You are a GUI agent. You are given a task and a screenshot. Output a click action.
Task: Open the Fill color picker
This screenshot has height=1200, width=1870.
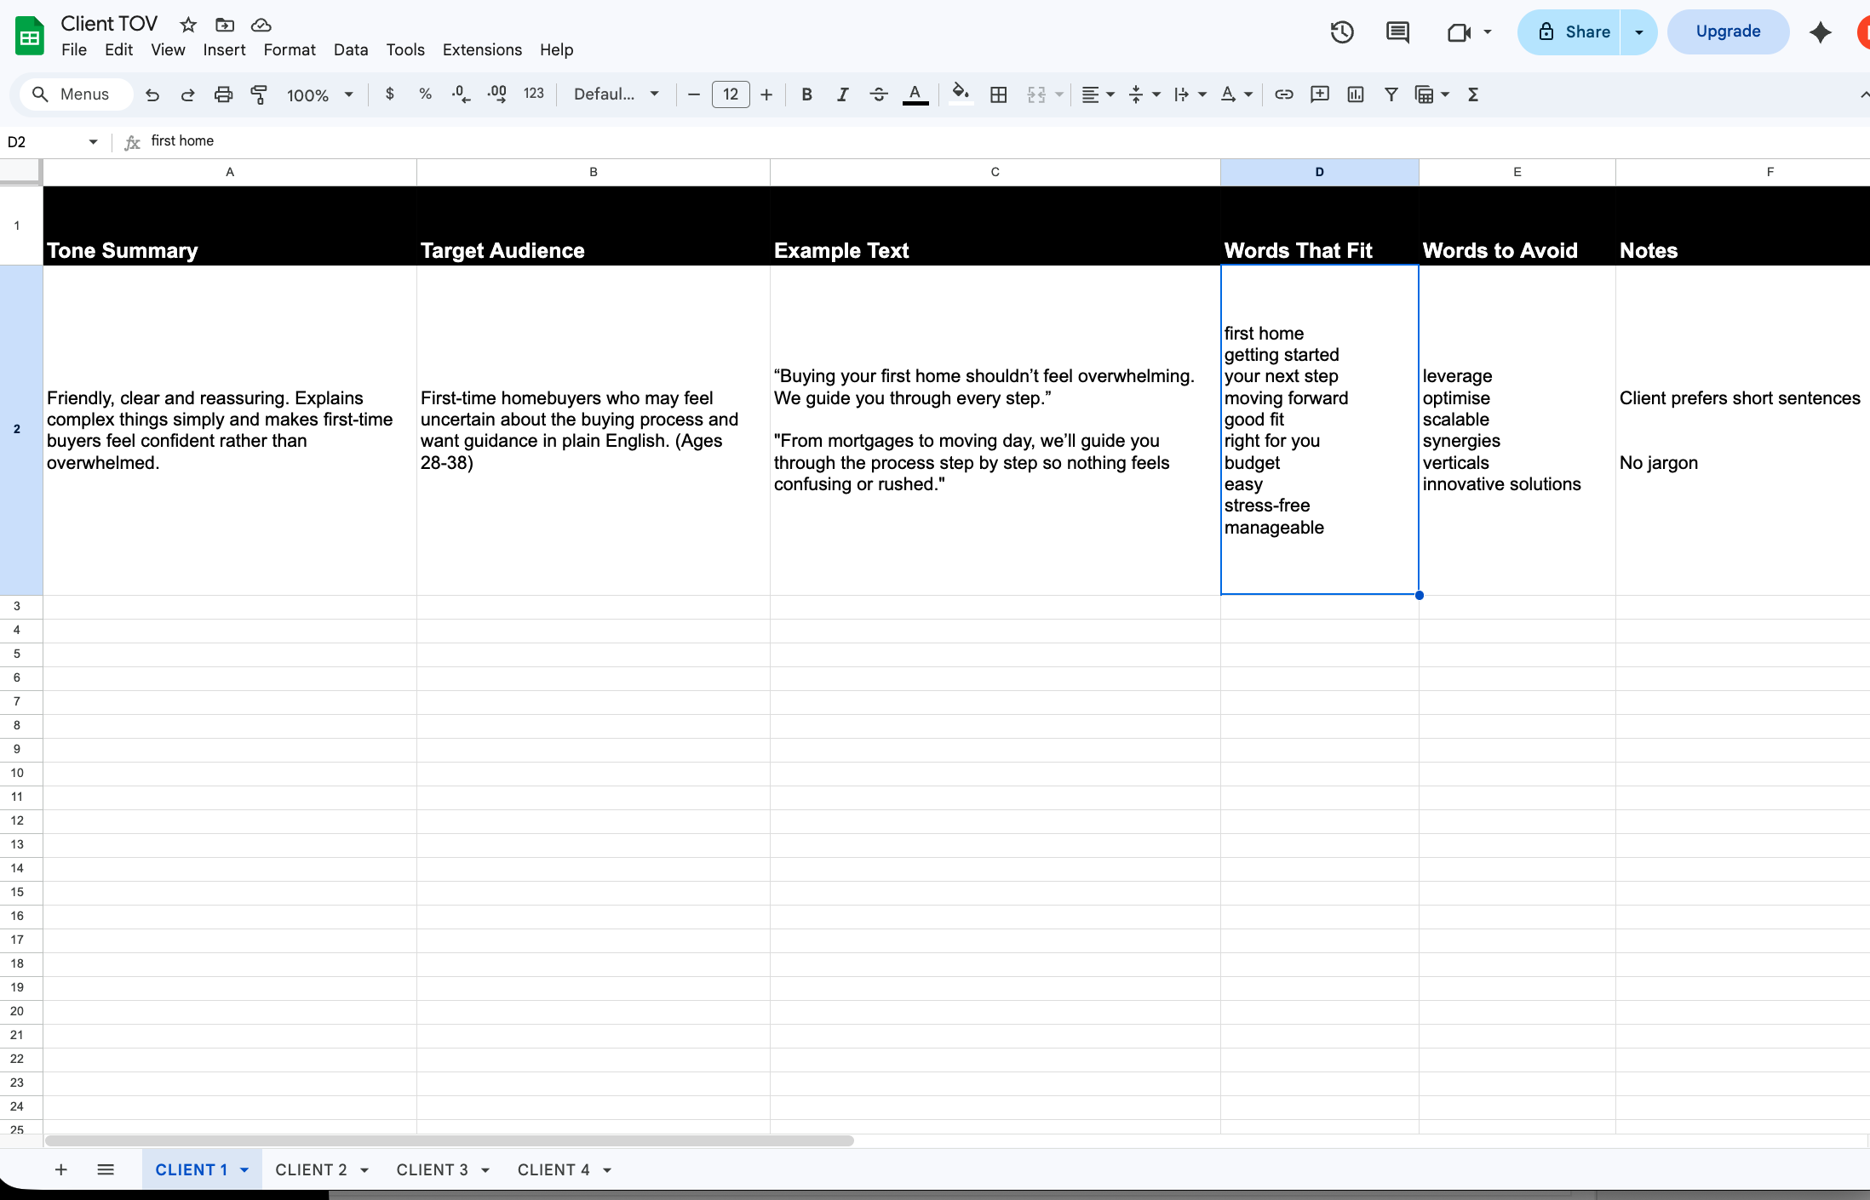959,94
